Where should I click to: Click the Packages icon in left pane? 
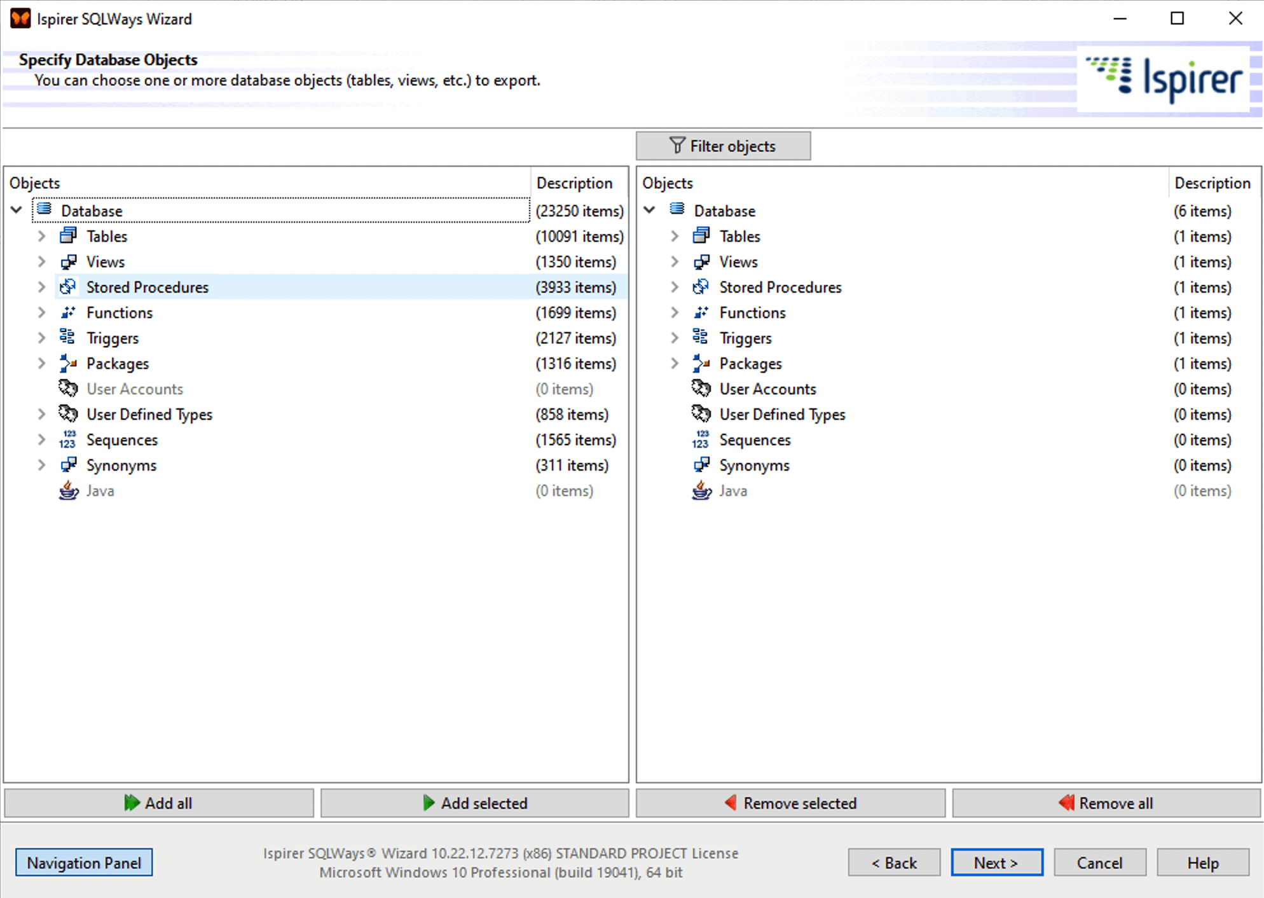[68, 363]
